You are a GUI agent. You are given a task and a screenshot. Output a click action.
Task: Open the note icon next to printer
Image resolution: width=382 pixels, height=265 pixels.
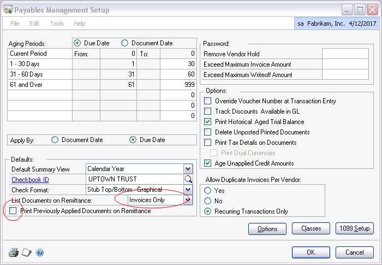(26, 252)
